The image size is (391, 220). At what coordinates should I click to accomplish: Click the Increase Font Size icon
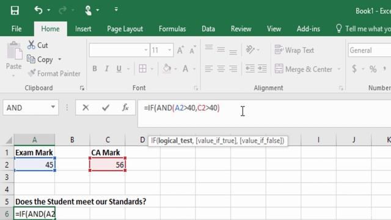(x=180, y=50)
